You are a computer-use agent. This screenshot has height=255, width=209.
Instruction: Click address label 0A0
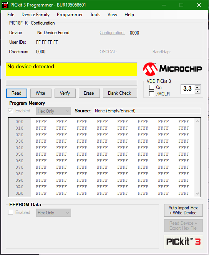[19, 187]
